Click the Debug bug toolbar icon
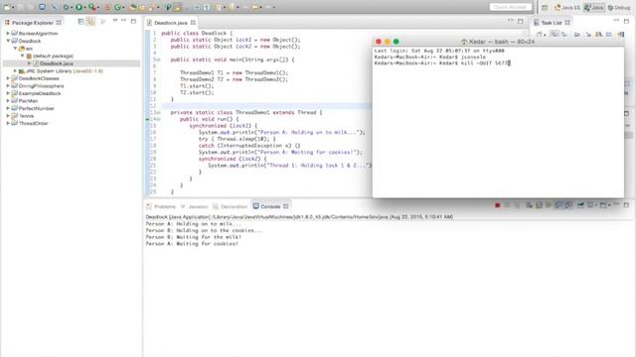Image resolution: width=636 pixels, height=357 pixels. (x=66, y=7)
